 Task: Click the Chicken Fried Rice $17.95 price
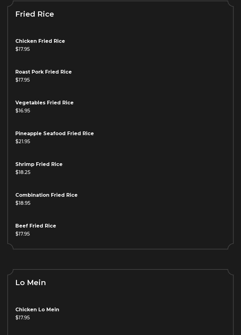click(x=23, y=49)
